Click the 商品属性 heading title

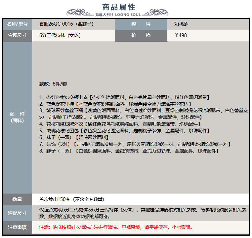(x=119, y=7)
